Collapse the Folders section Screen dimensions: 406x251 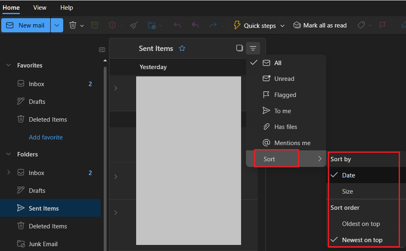[9, 154]
